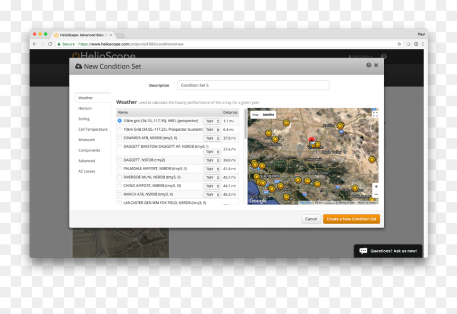
Task: Select the 10km grid NREL (prospector) radio button
Action: coord(120,121)
